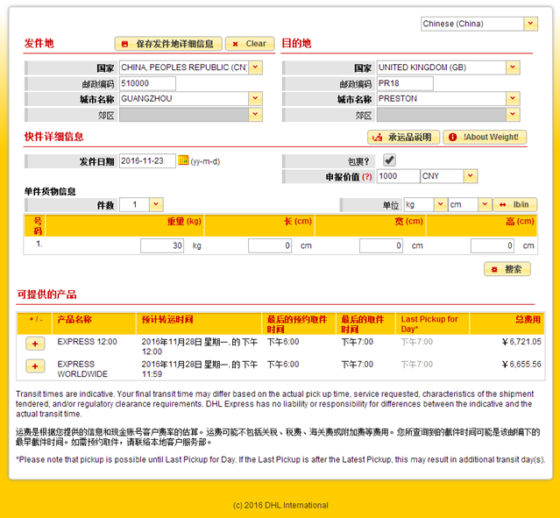Click the EXPRESS 12:00 product name
This screenshot has width=560, height=518.
pos(87,342)
